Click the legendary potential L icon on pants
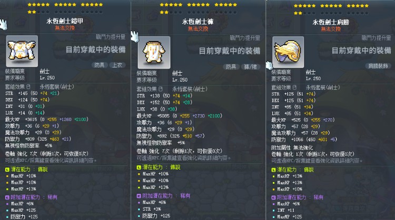The height and width of the screenshot is (220, 395). pos(139,167)
